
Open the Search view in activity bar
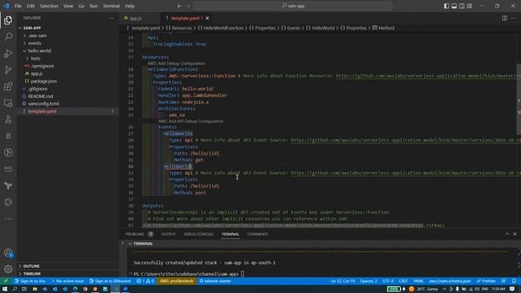click(x=8, y=37)
